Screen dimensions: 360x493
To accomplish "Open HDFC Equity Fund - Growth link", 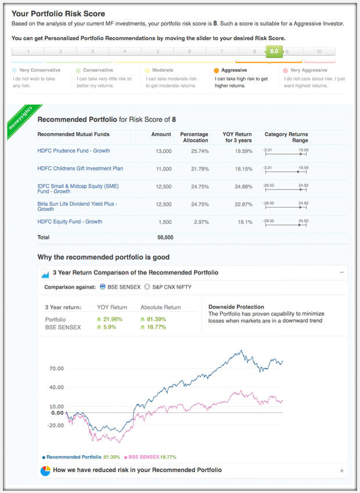I will (x=70, y=222).
